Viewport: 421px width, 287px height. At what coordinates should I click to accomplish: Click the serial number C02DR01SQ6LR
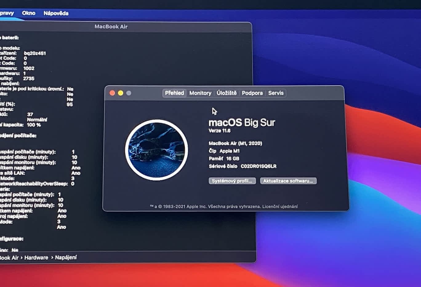(x=259, y=166)
